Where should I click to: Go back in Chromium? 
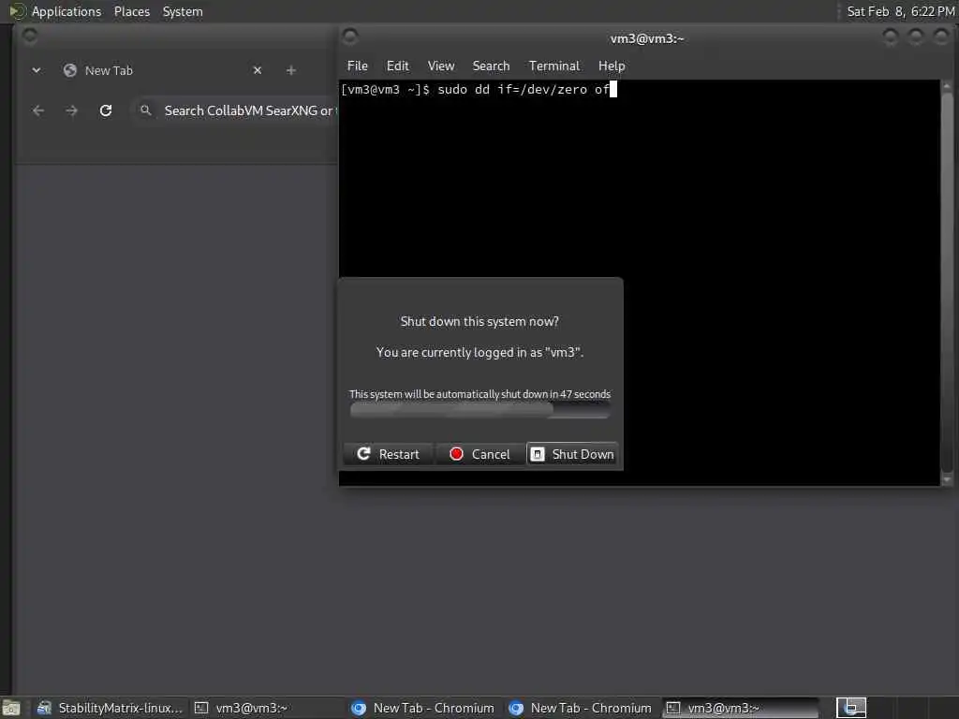[37, 110]
